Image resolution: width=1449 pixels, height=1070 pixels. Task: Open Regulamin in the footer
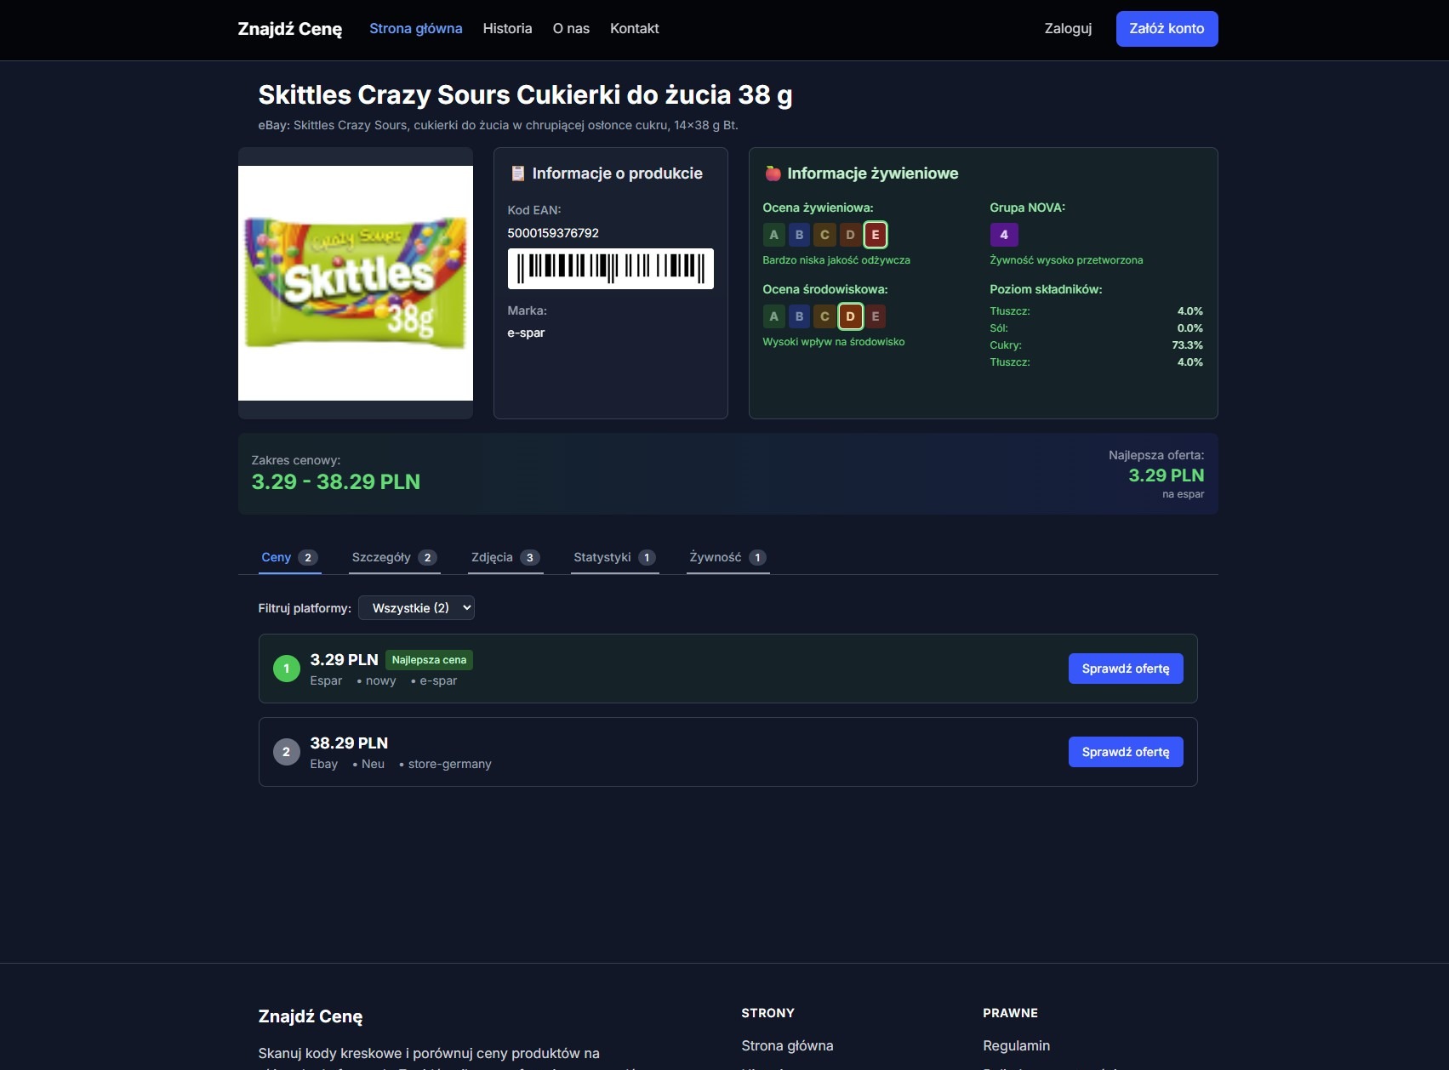point(1016,1045)
